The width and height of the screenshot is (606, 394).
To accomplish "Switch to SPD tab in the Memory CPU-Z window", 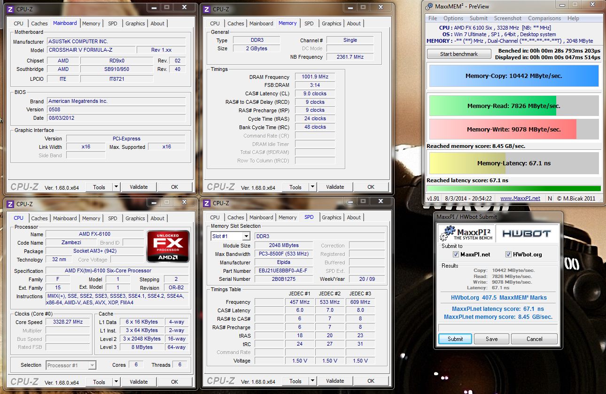I will click(x=309, y=23).
